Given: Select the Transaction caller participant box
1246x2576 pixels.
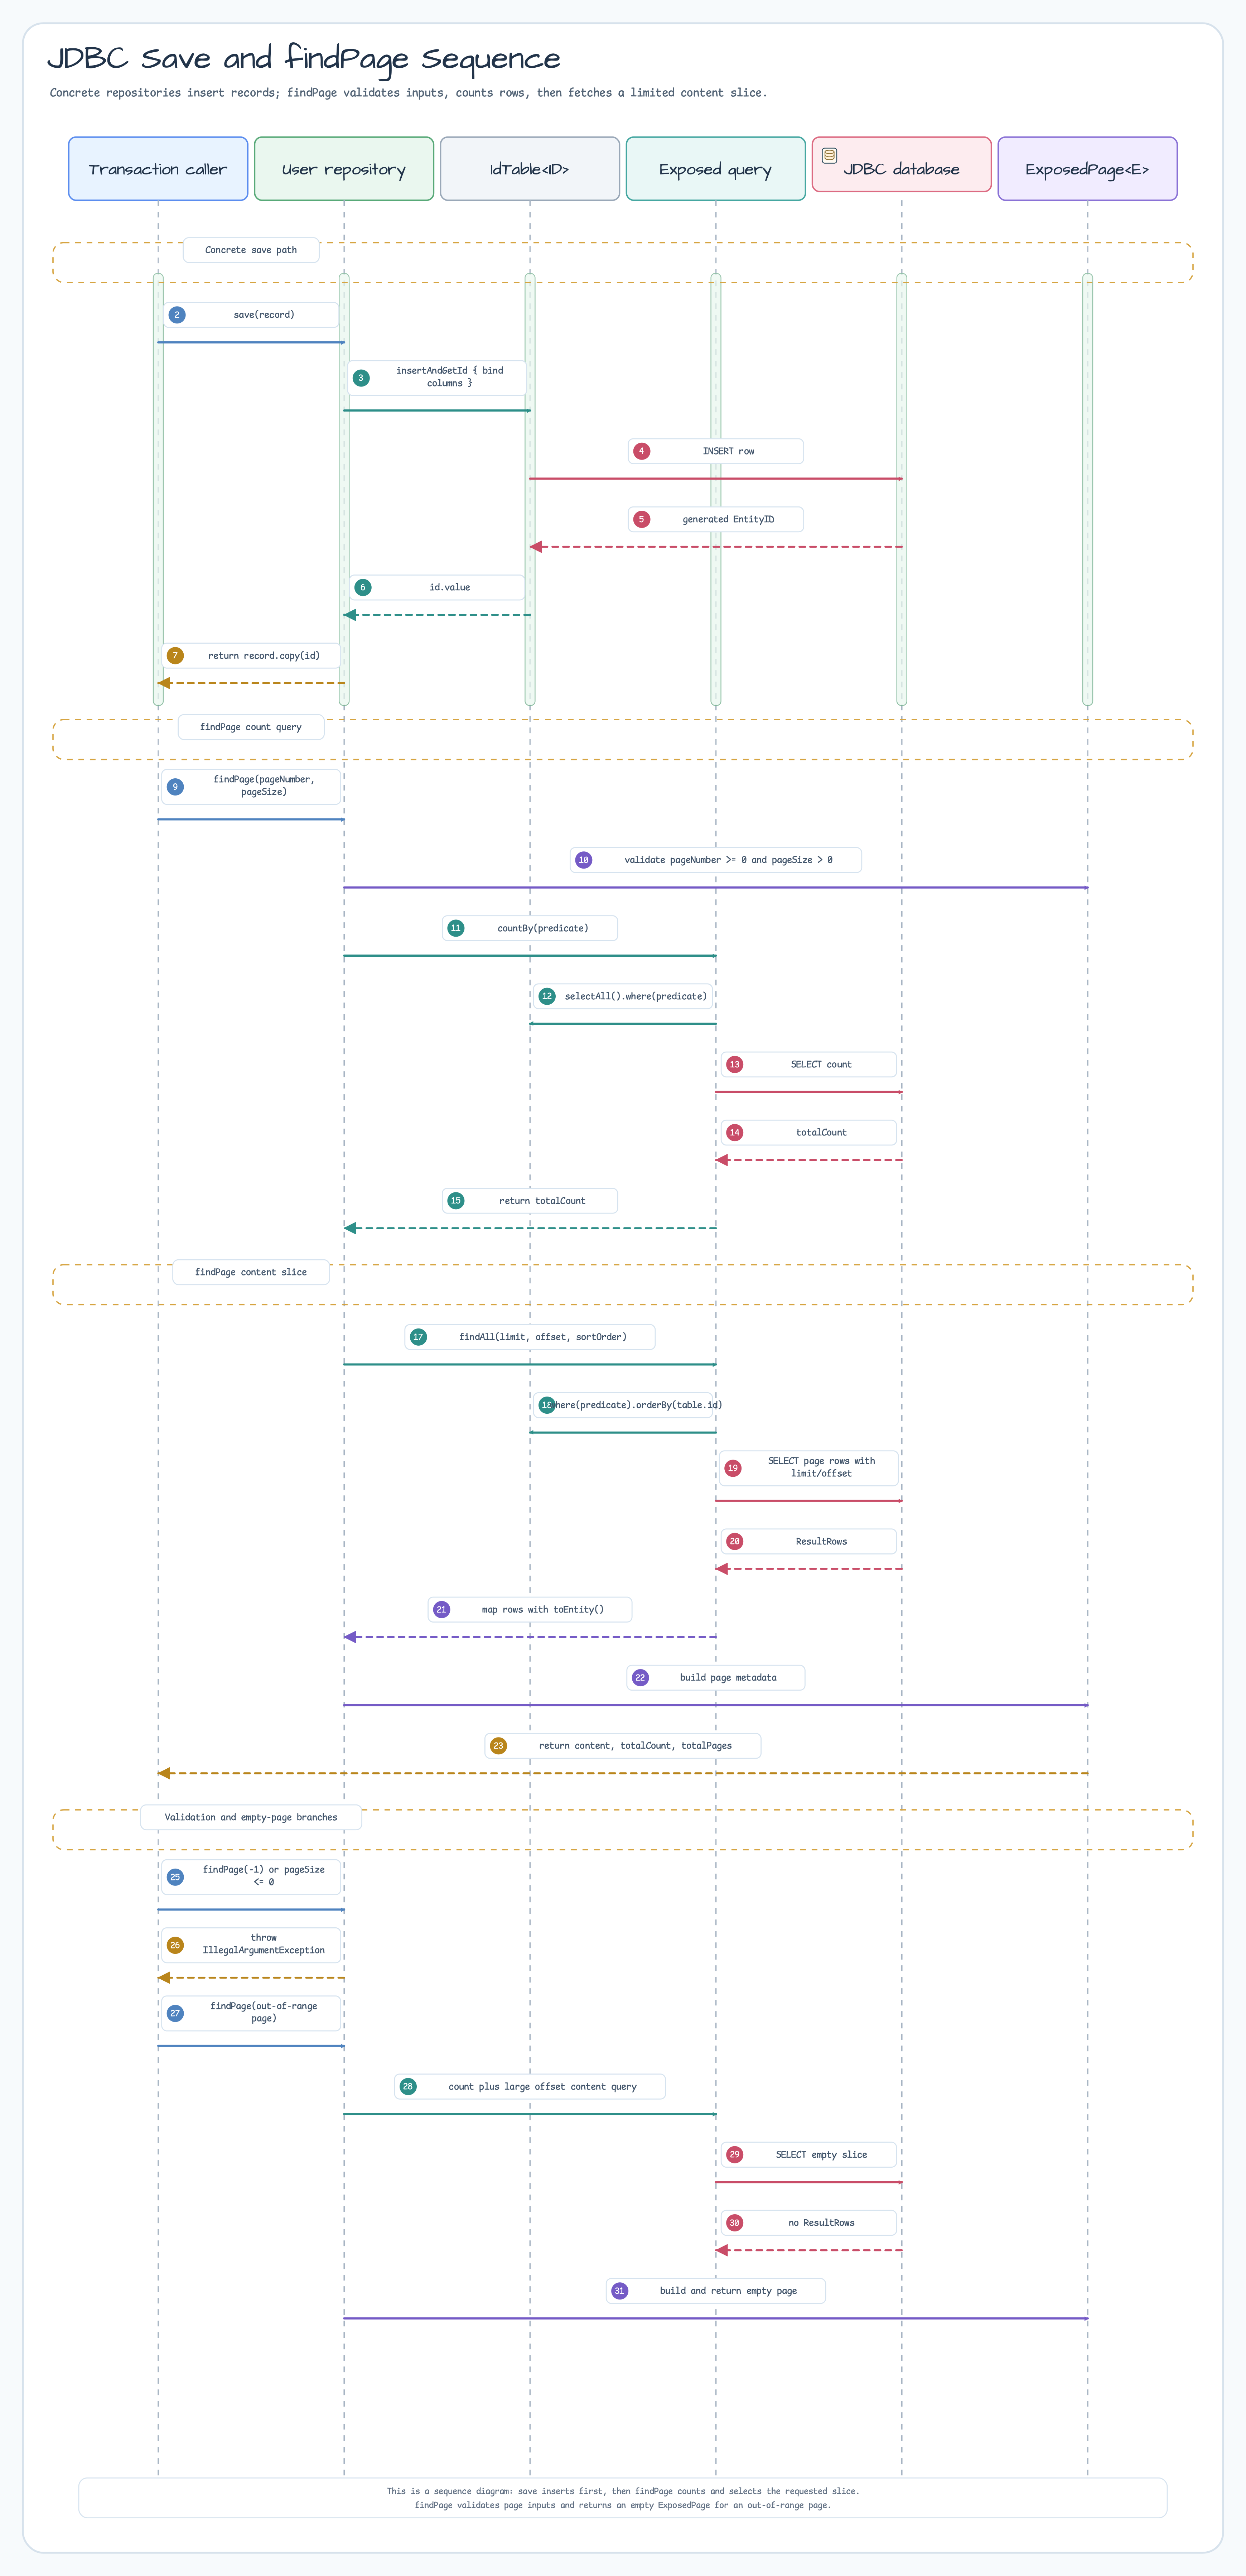Looking at the screenshot, I should pos(158,169).
